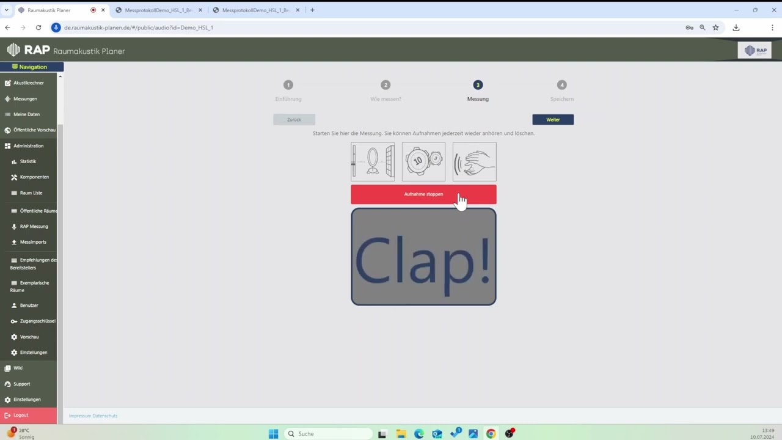The width and height of the screenshot is (782, 440).
Task: Open the Datenschutz link
Action: (x=104, y=416)
